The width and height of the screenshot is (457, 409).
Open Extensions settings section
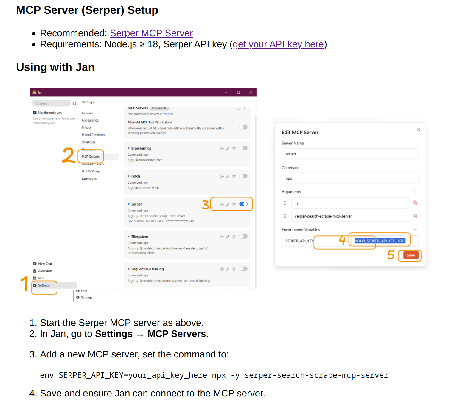point(89,179)
